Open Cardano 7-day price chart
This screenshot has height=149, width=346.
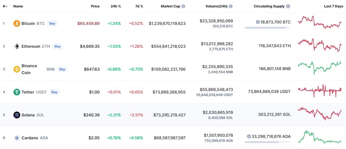320,137
